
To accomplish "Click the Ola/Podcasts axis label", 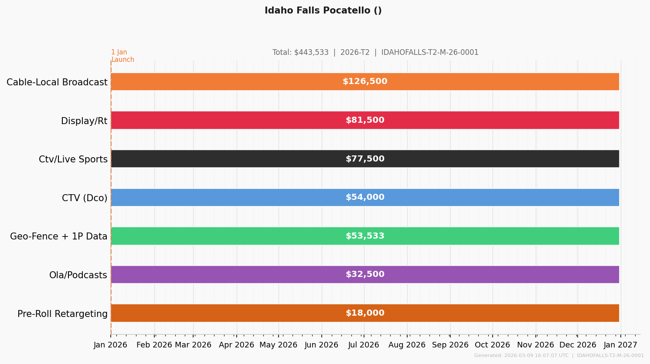I will coord(78,275).
